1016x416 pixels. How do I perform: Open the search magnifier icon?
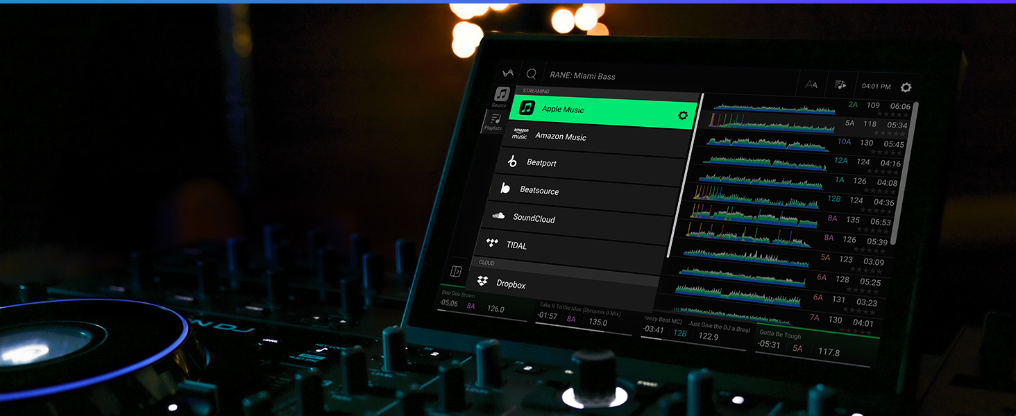pyautogui.click(x=532, y=73)
